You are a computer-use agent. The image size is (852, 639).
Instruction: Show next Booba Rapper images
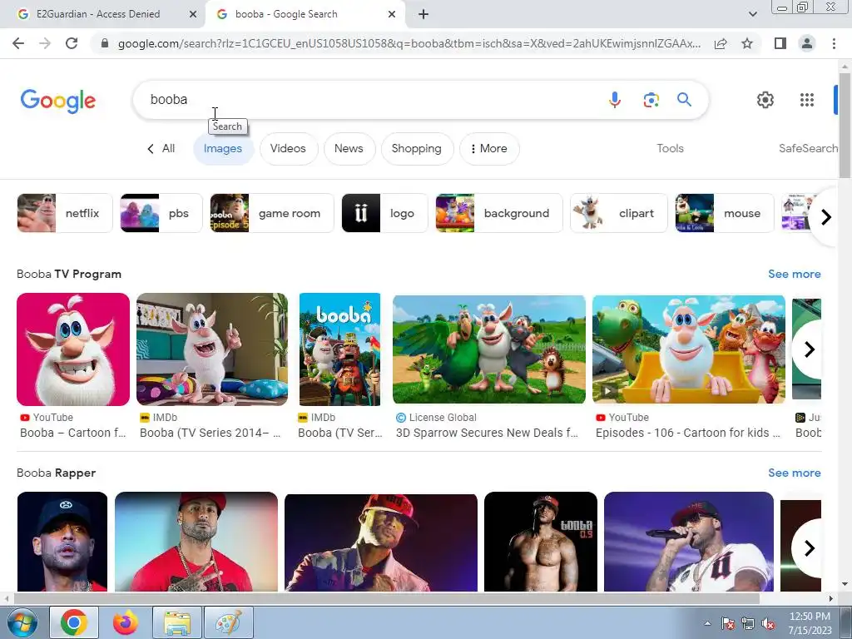[x=809, y=547]
